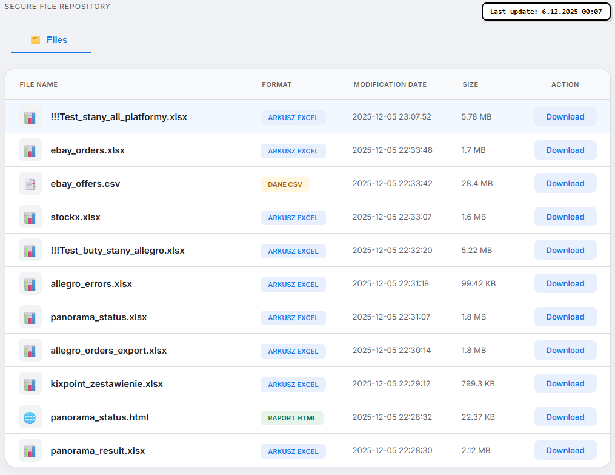The height and width of the screenshot is (475, 615).
Task: Sort by the MODIFICATION DATE column header
Action: (390, 84)
